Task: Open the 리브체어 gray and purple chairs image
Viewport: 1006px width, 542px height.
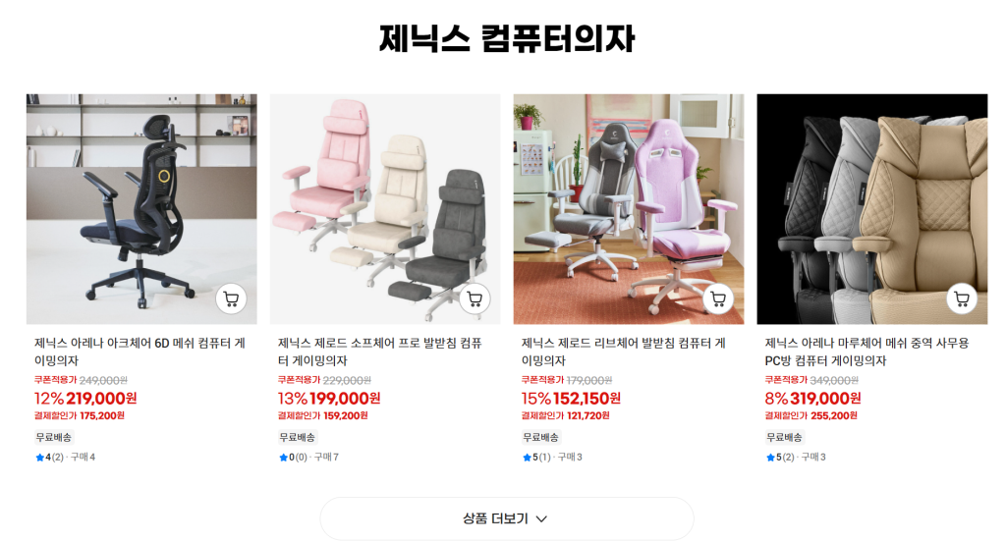Action: 629,209
